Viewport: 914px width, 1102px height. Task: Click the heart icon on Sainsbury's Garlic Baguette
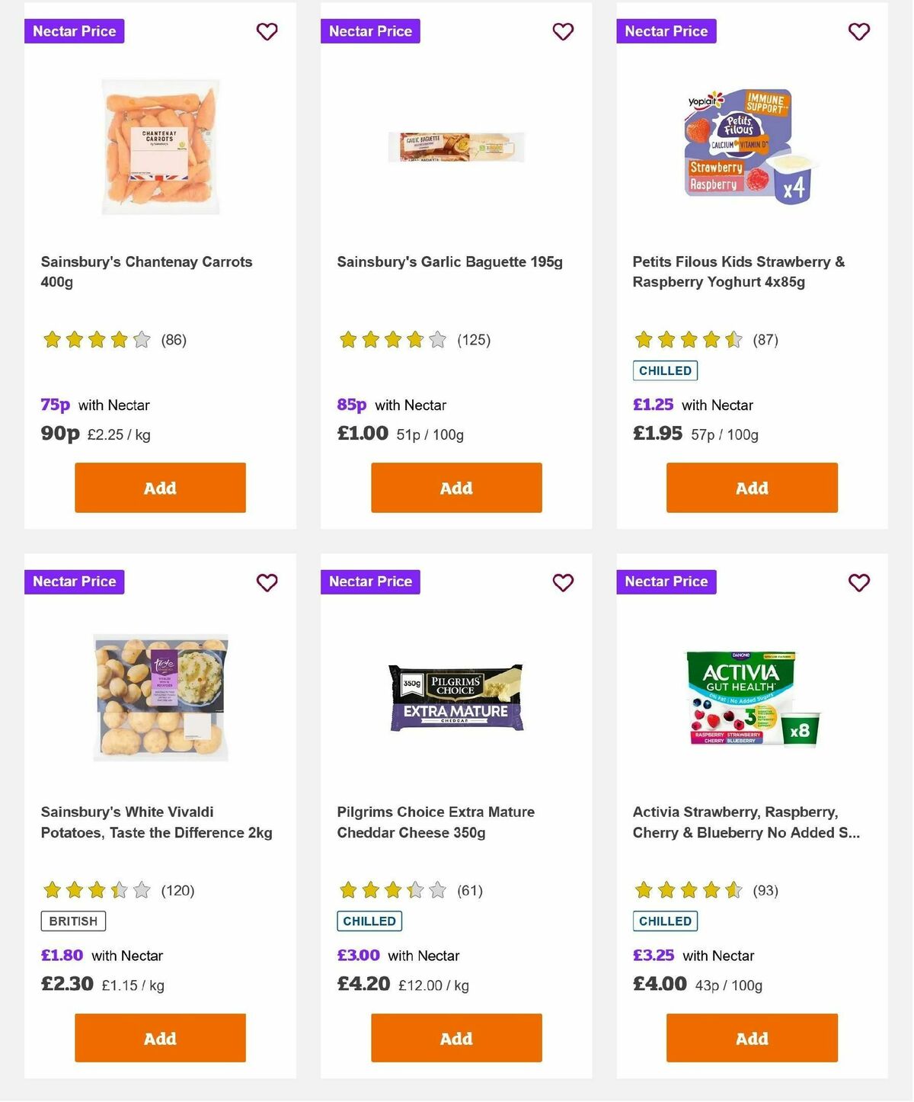tap(562, 31)
